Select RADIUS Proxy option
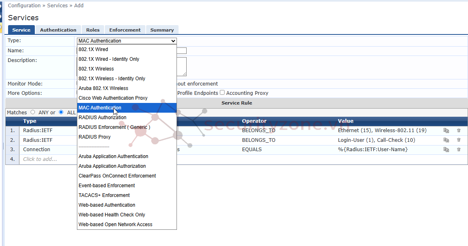The image size is (468, 246). coord(94,137)
